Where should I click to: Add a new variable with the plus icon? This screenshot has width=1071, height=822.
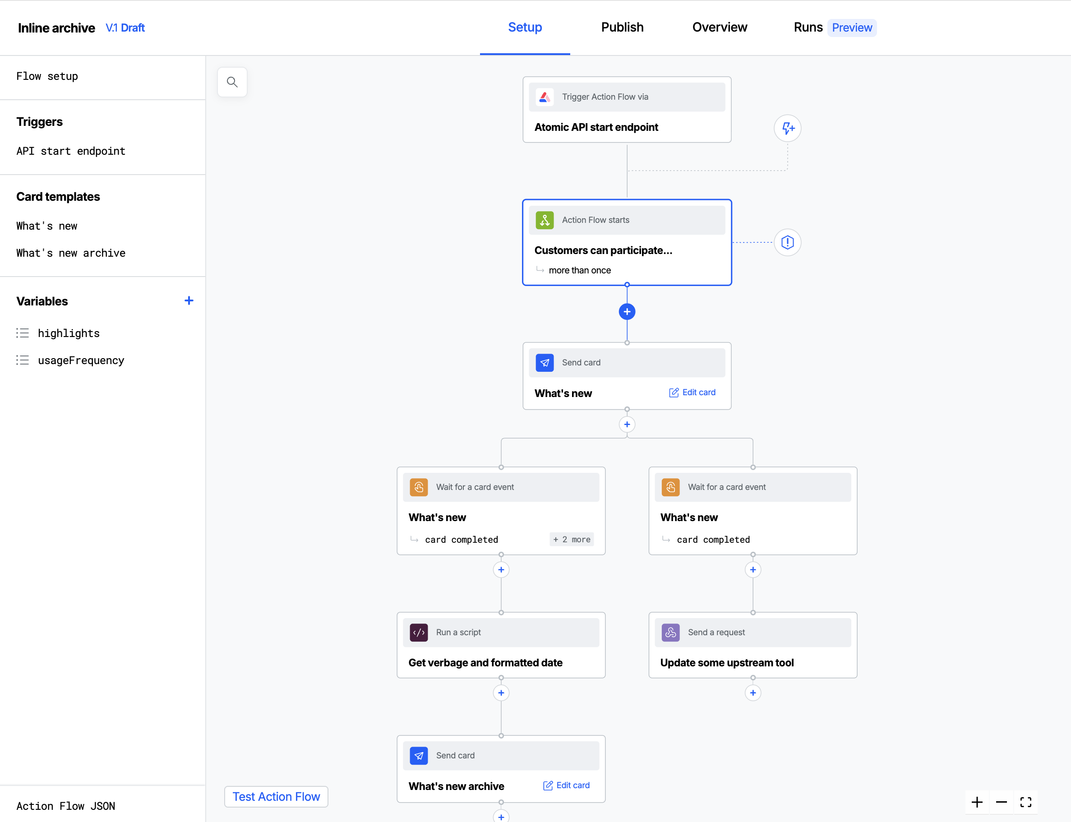[189, 300]
